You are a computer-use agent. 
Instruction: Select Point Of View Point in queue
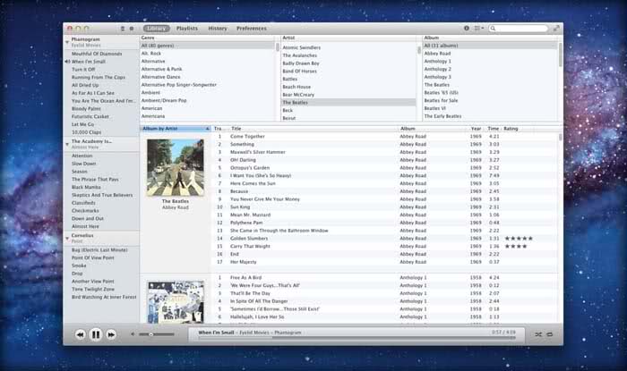tap(93, 257)
